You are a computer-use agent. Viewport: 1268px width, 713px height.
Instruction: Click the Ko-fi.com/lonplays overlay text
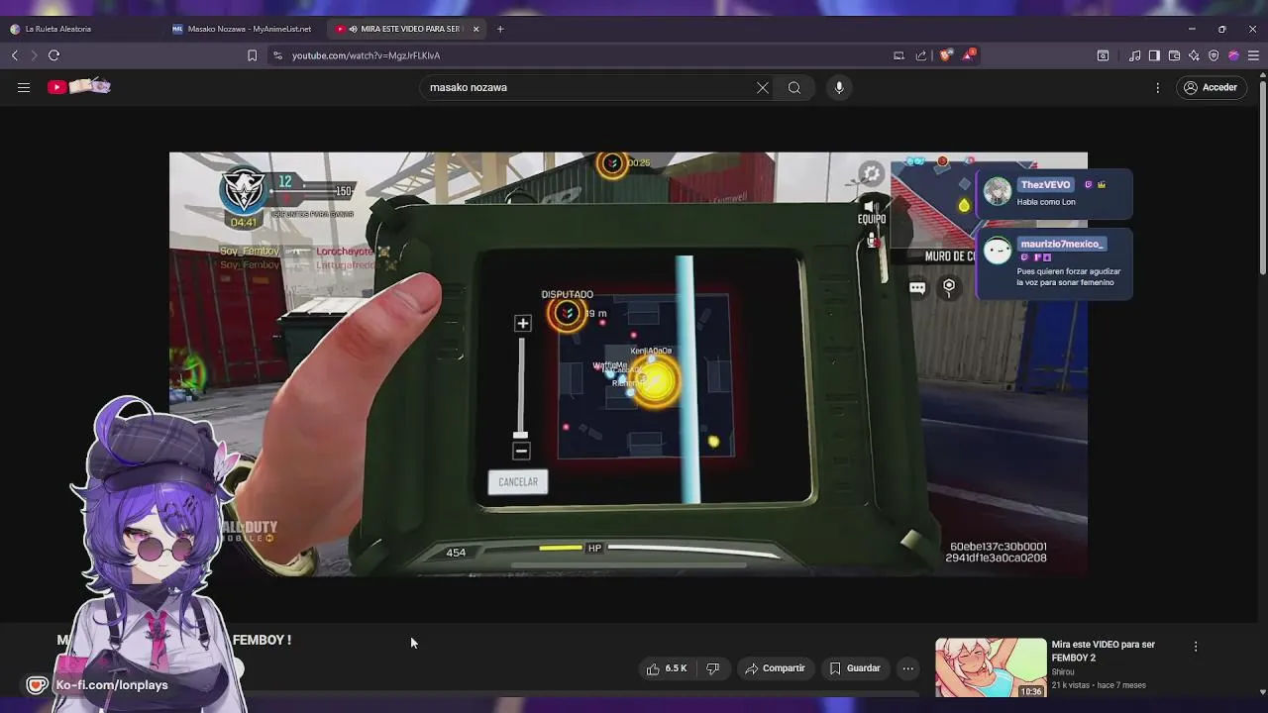click(x=112, y=685)
